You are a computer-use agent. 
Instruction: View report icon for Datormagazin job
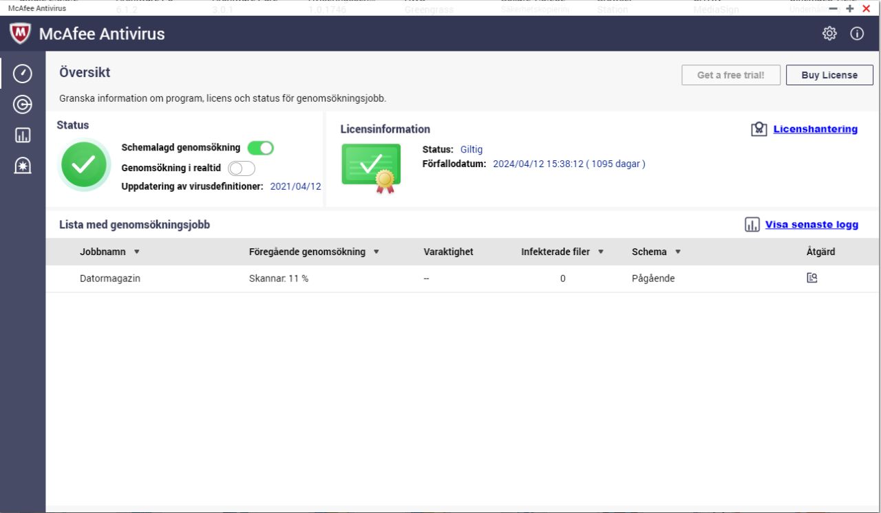pyautogui.click(x=812, y=278)
